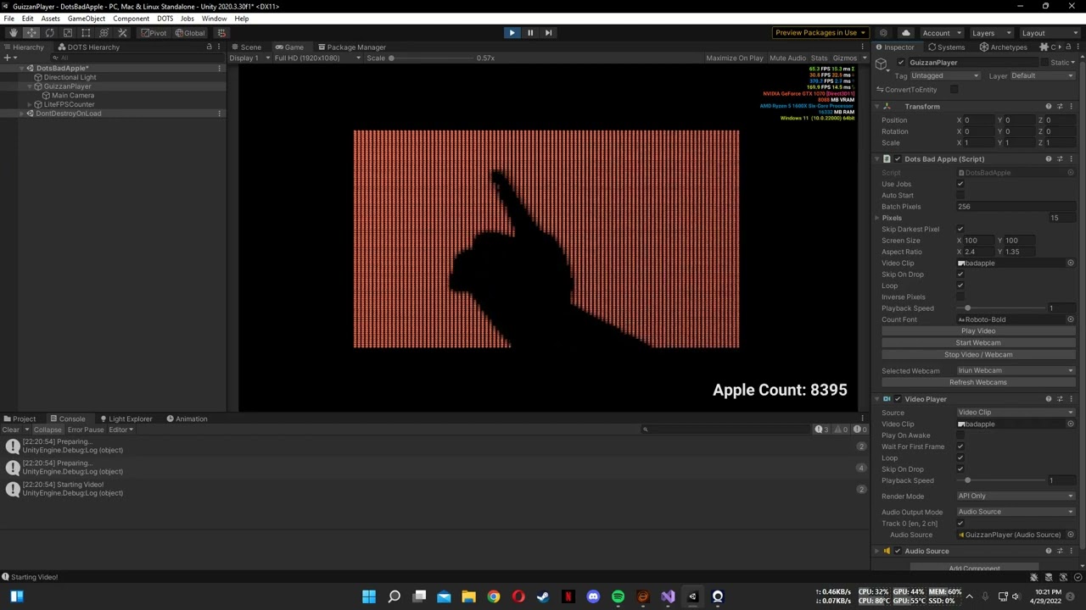Image resolution: width=1086 pixels, height=610 pixels.
Task: Click Play Video button
Action: click(x=978, y=331)
